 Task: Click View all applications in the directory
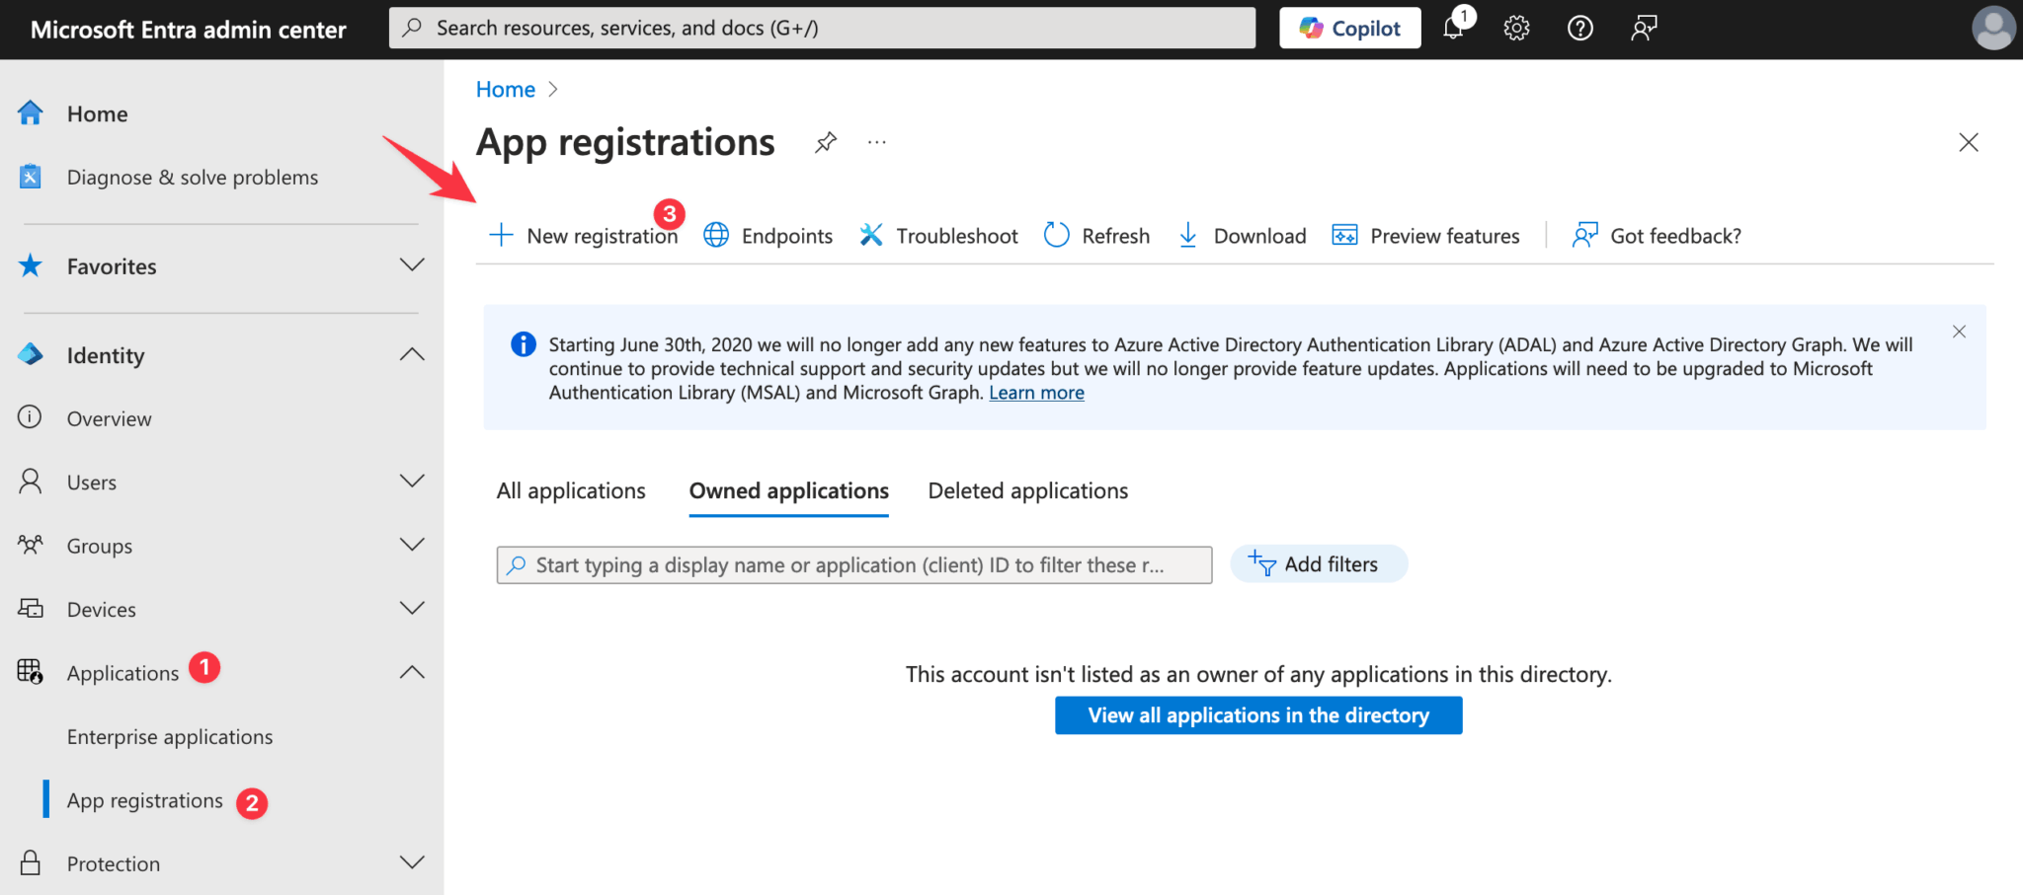[x=1258, y=715]
